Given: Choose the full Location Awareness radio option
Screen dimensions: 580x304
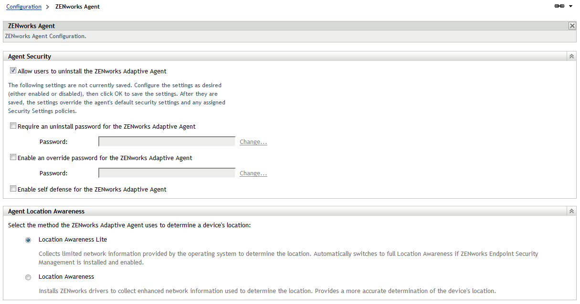Looking at the screenshot, I should [x=28, y=277].
